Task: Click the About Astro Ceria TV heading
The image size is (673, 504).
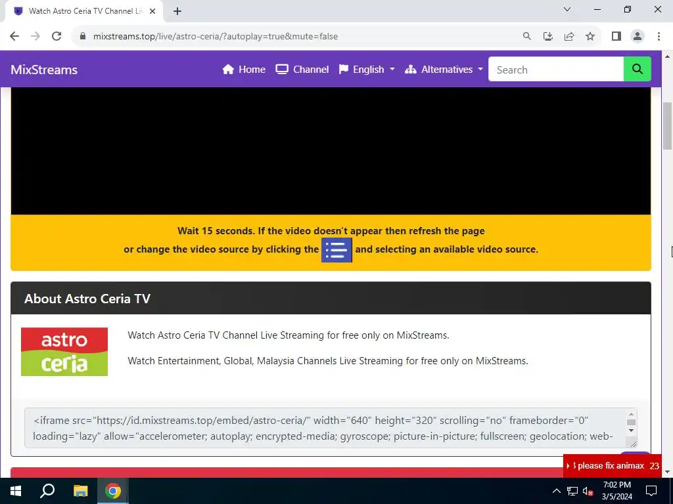Action: [x=87, y=299]
